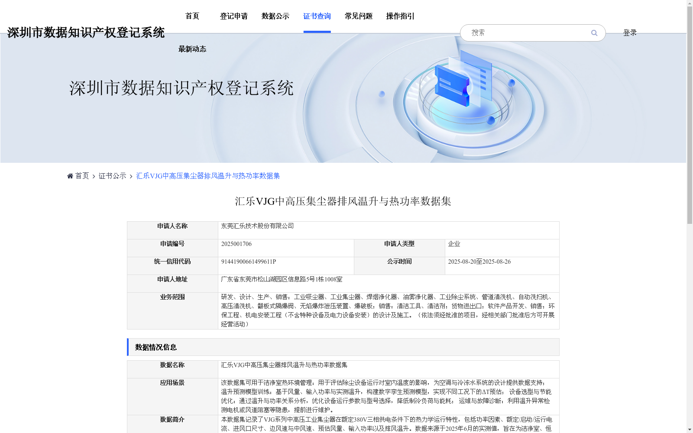The height and width of the screenshot is (433, 693).
Task: Open the 常见问题 menu item
Action: (359, 16)
